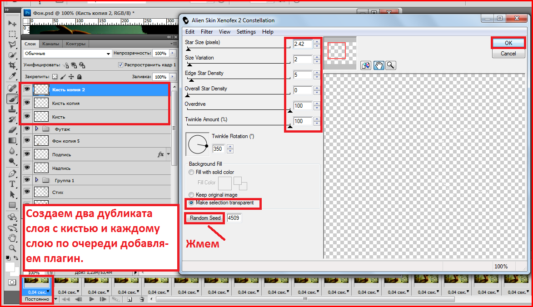Image resolution: width=533 pixels, height=307 pixels.
Task: Select the Polygonal Lasso tool
Action: (12, 45)
